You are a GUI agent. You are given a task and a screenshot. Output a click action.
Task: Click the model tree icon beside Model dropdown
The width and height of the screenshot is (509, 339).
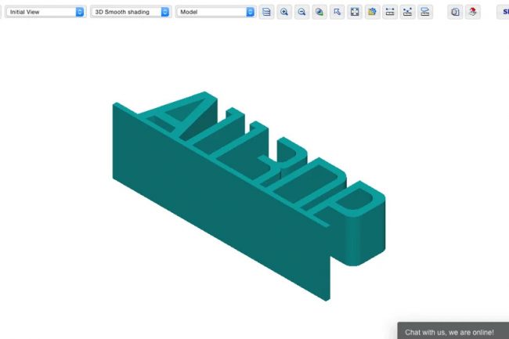[x=266, y=13]
